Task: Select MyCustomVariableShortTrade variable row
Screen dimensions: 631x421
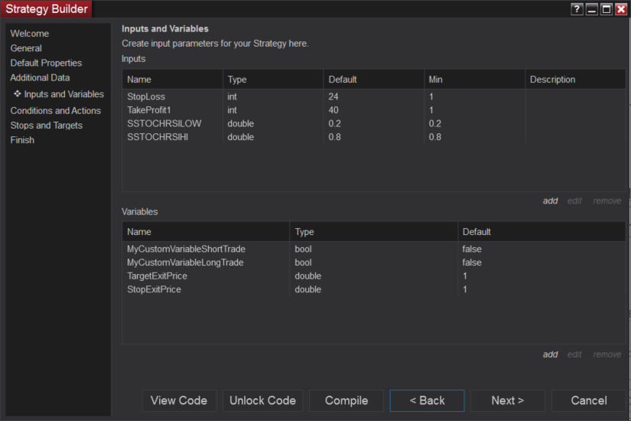Action: tap(186, 249)
